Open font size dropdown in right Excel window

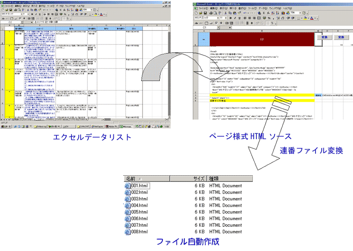click(226, 18)
